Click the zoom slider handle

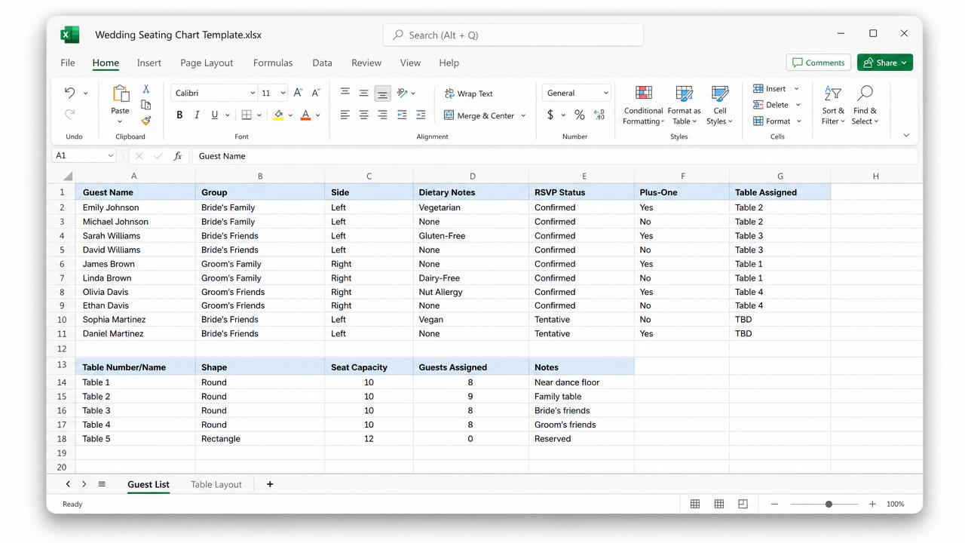pyautogui.click(x=829, y=504)
